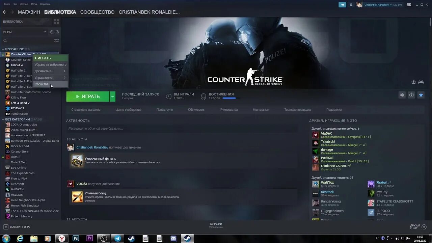Click the Windows Start button
Screen dimensions: 432x243
(6, 238)
